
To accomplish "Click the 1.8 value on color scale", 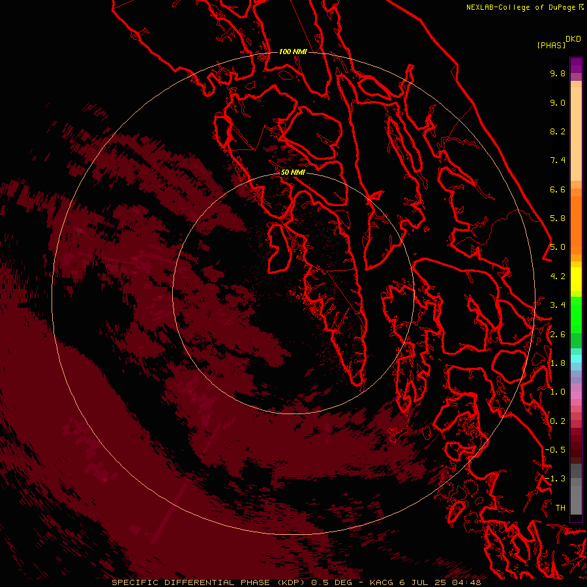I will click(x=558, y=363).
